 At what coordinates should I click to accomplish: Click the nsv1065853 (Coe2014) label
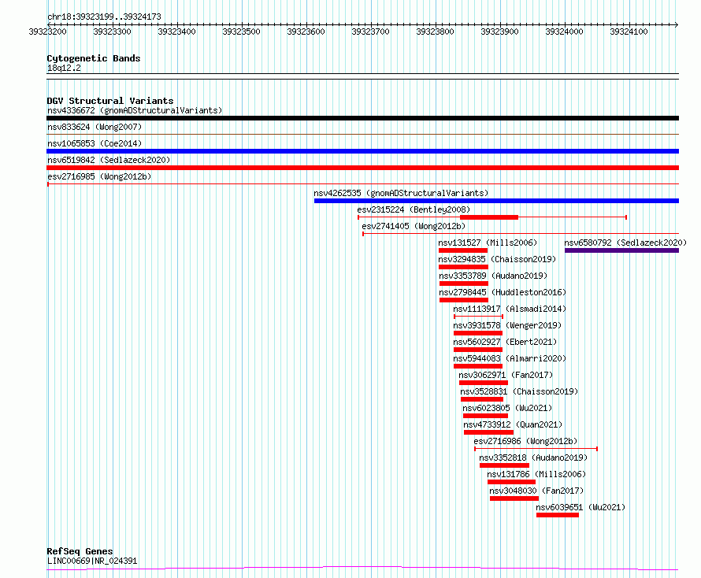coord(95,143)
